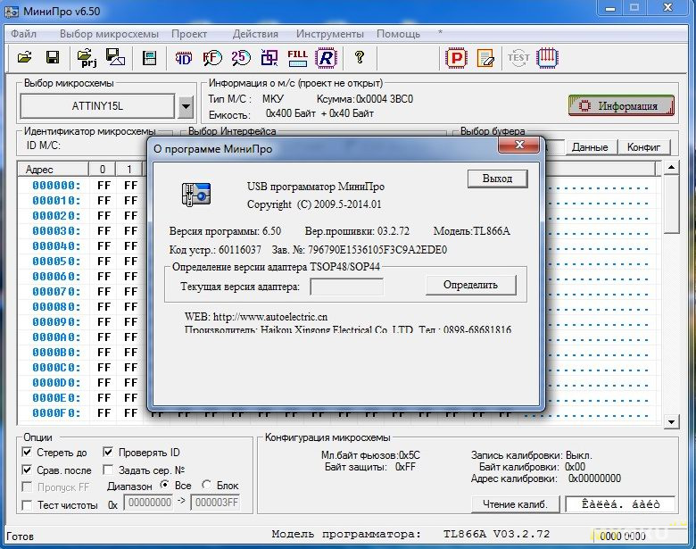The image size is (696, 549).
Task: Click the 'Текущая версия адаптера' field
Action: point(347,287)
